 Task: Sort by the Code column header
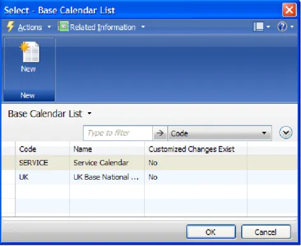click(43, 149)
